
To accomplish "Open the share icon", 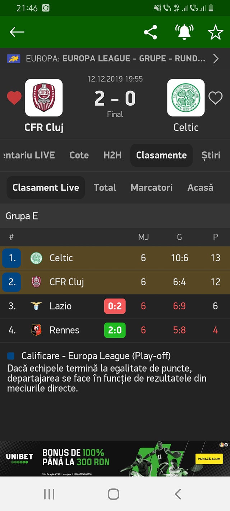I will pyautogui.click(x=151, y=32).
